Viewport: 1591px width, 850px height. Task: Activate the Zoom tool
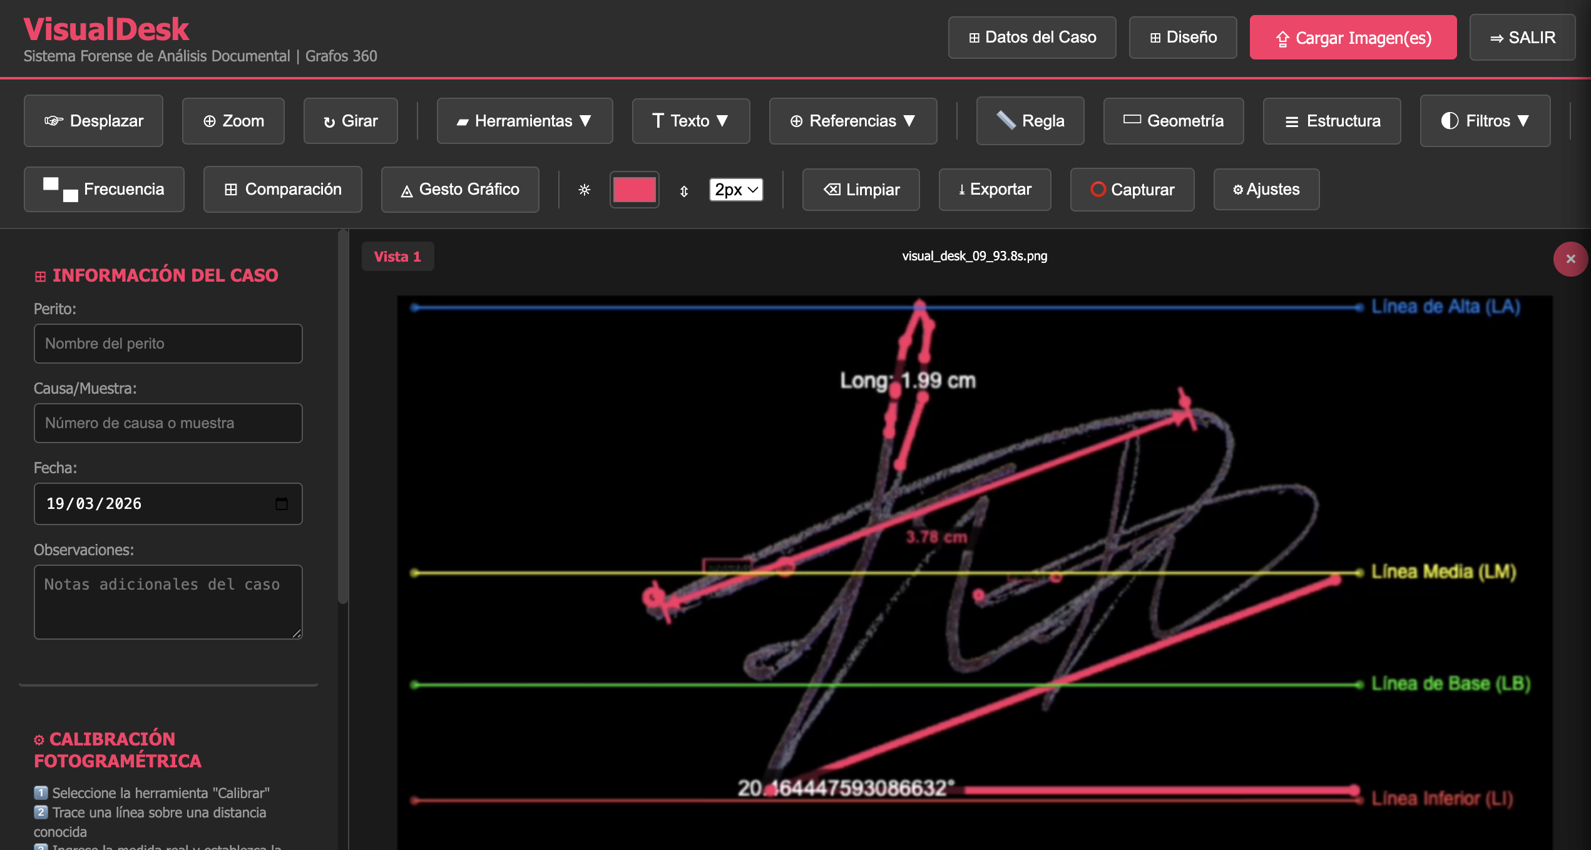(233, 121)
